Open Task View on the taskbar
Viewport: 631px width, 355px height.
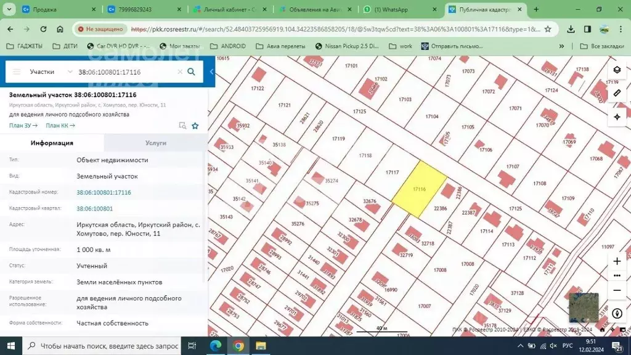192,346
